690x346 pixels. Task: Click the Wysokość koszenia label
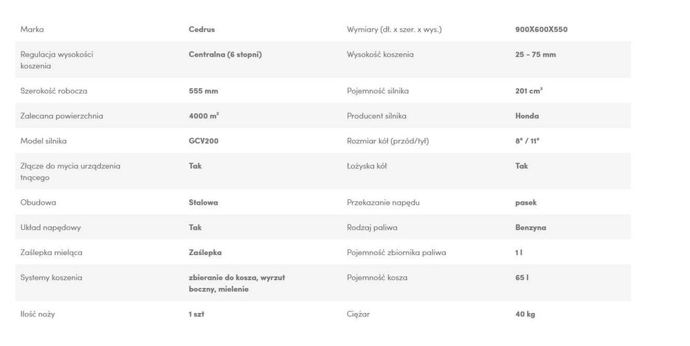tap(380, 54)
